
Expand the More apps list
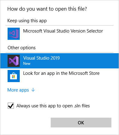(x=21, y=90)
